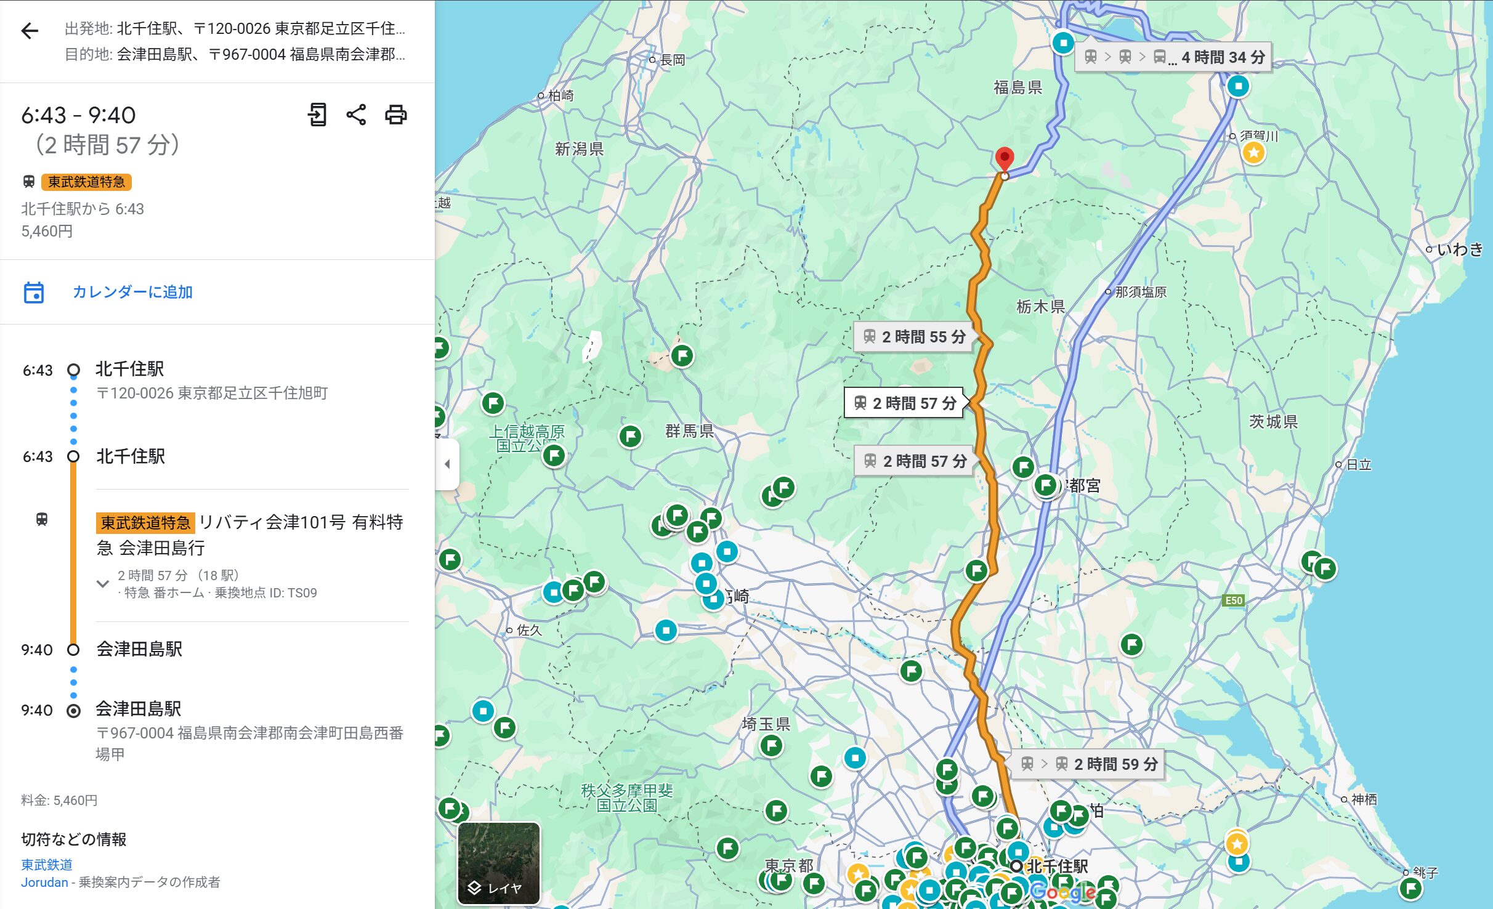
Task: Open the 東武鉄道 ticket information link
Action: coord(47,865)
